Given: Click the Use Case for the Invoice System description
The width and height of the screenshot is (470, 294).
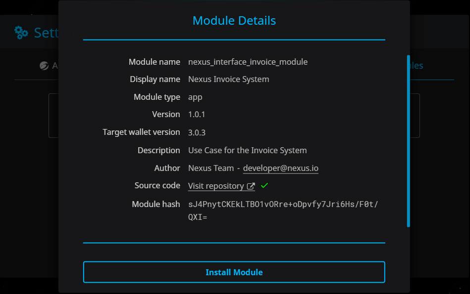Looking at the screenshot, I should (x=247, y=150).
